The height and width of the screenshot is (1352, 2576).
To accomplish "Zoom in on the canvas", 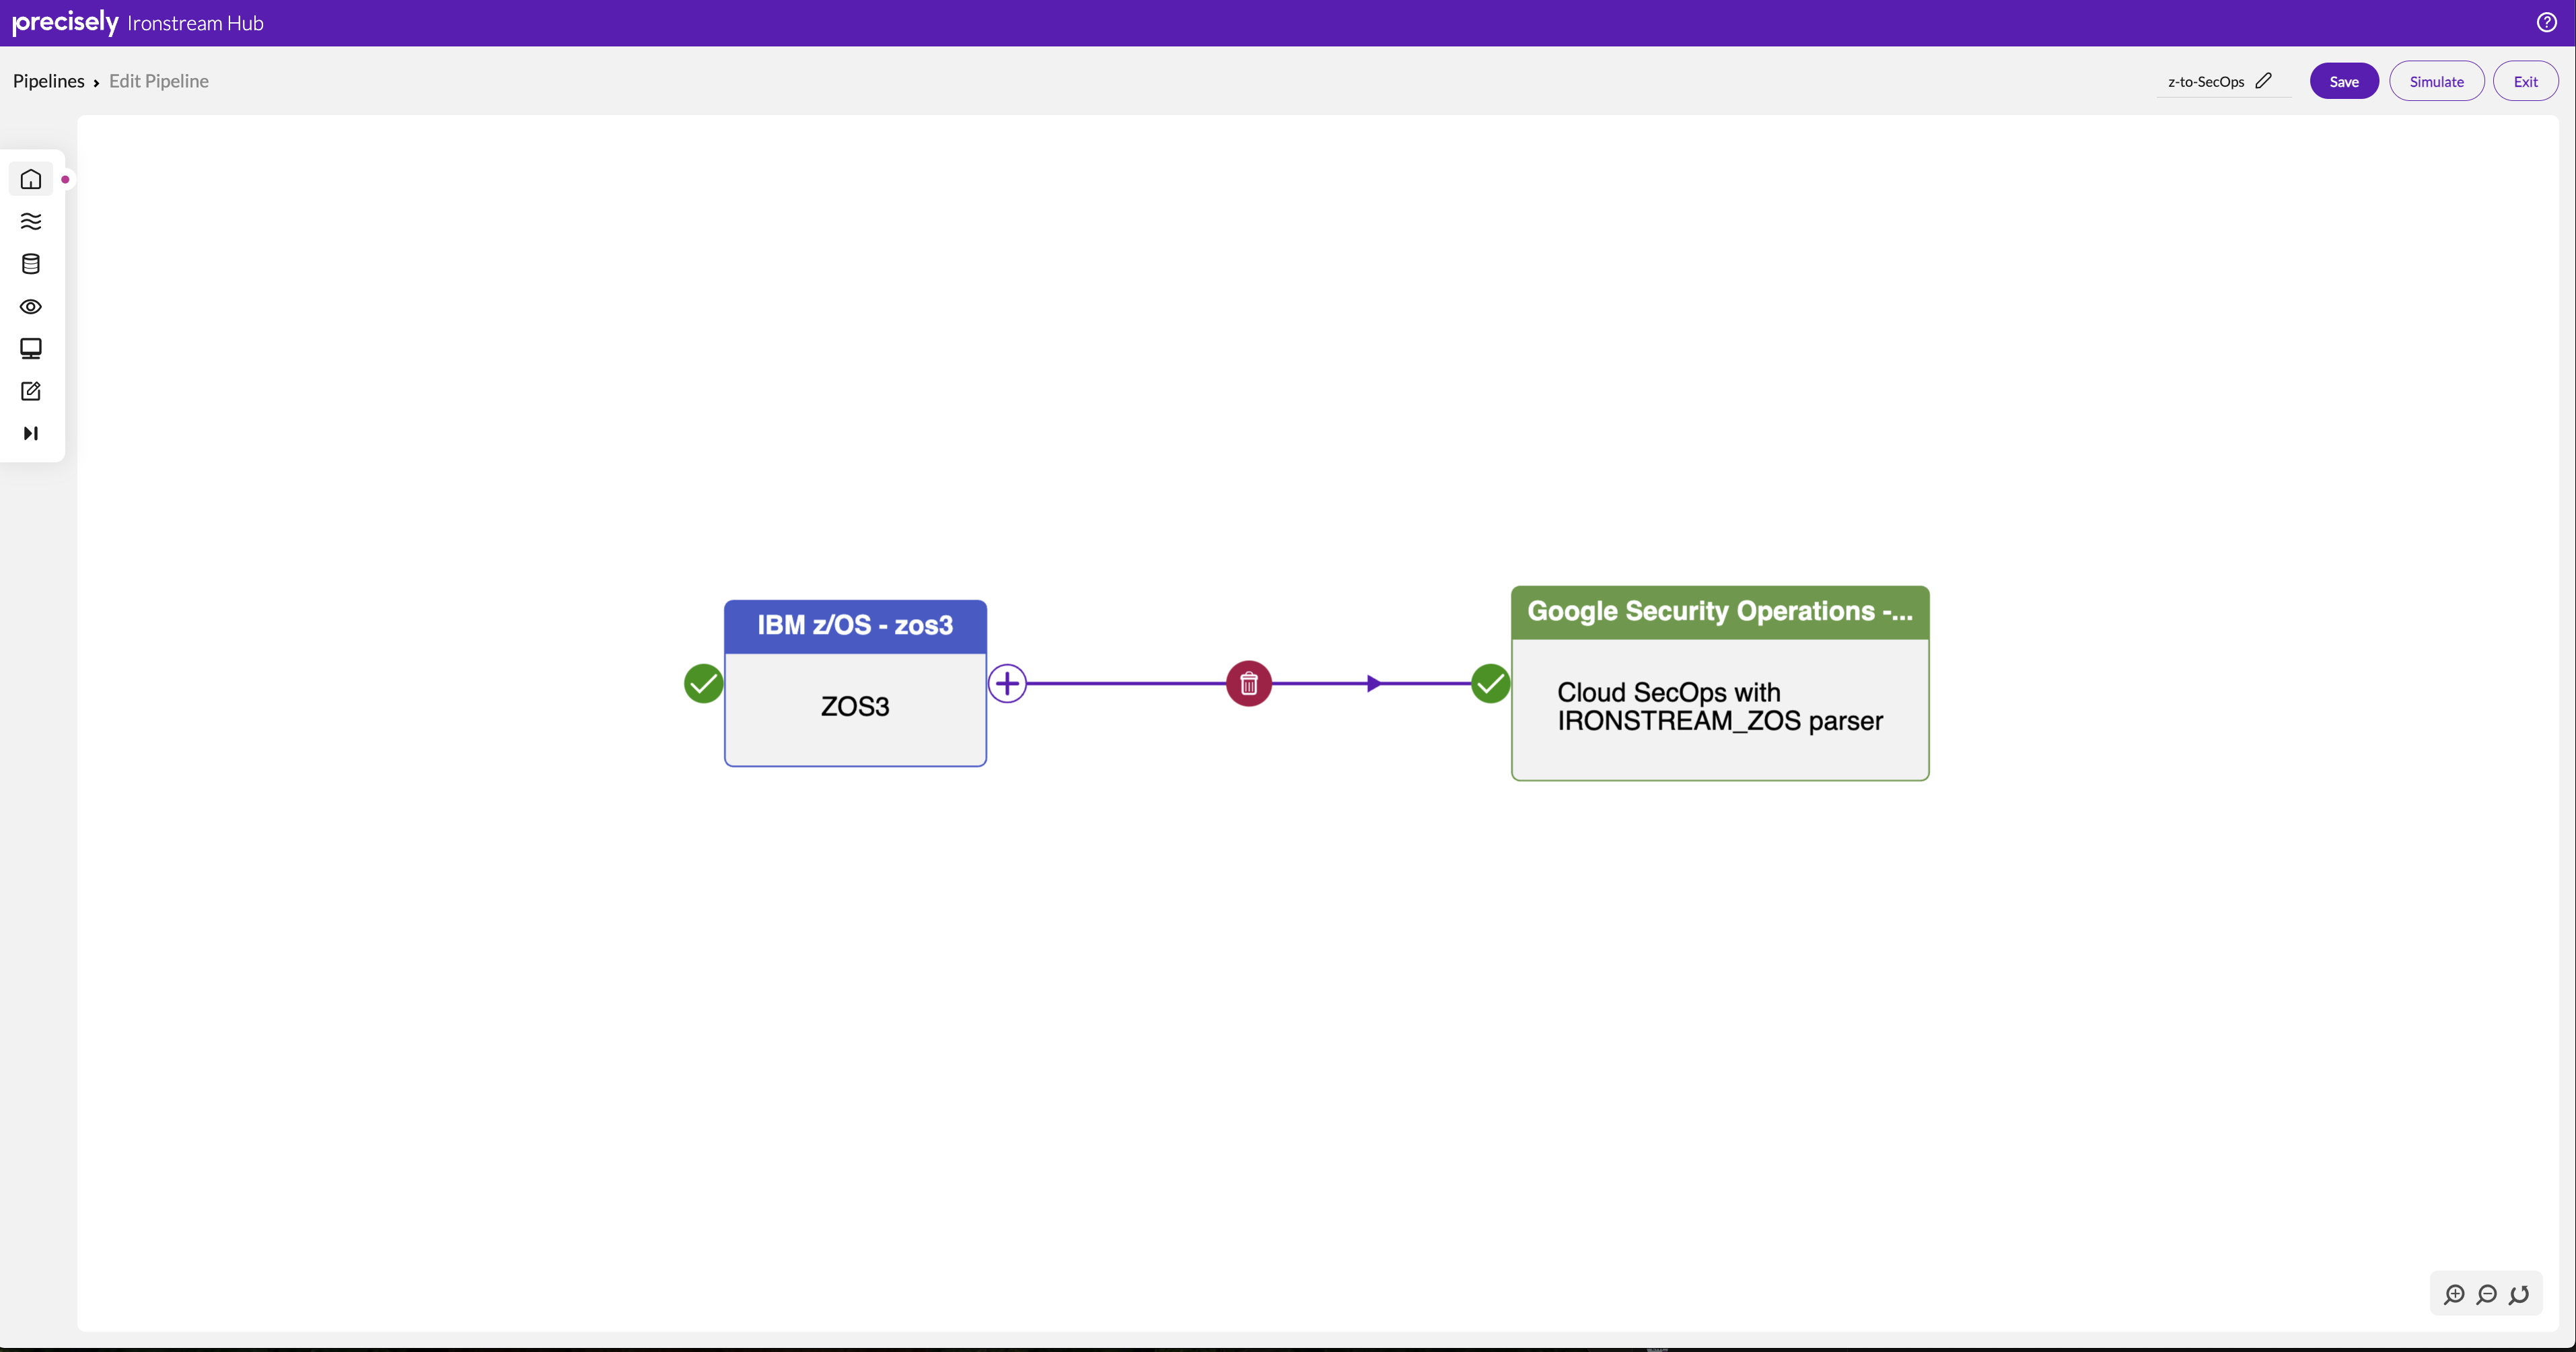I will 2454,1294.
